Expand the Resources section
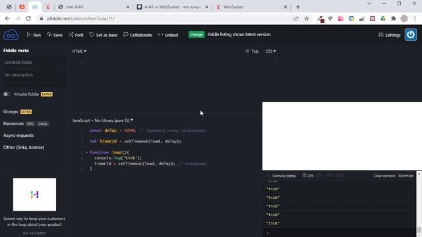This screenshot has width=422, height=237. click(13, 124)
